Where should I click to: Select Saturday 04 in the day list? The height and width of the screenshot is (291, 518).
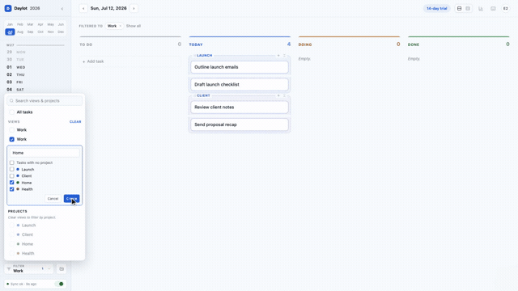(x=36, y=90)
